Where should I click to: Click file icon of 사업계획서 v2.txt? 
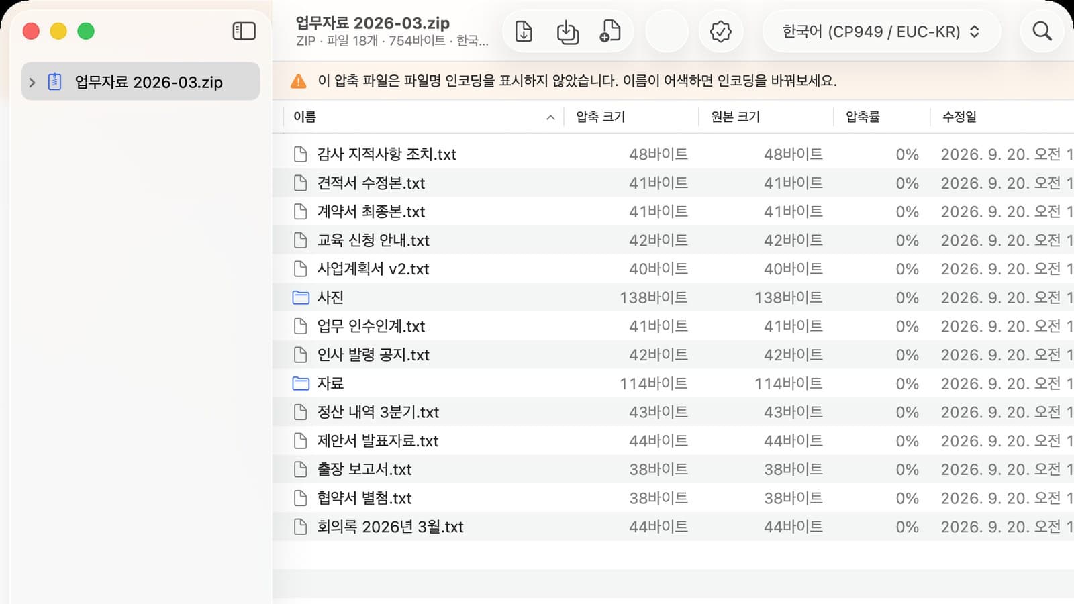click(301, 268)
